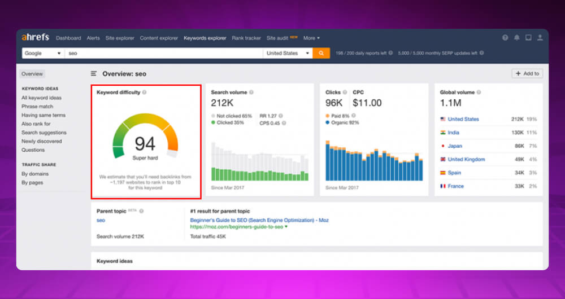Click the info icon beside CPS 0.45
The image size is (565, 299).
pyautogui.click(x=284, y=123)
